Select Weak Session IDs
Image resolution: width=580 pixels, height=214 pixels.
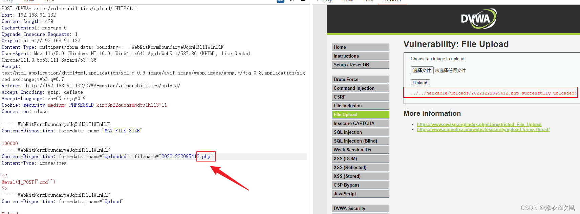[x=361, y=150]
